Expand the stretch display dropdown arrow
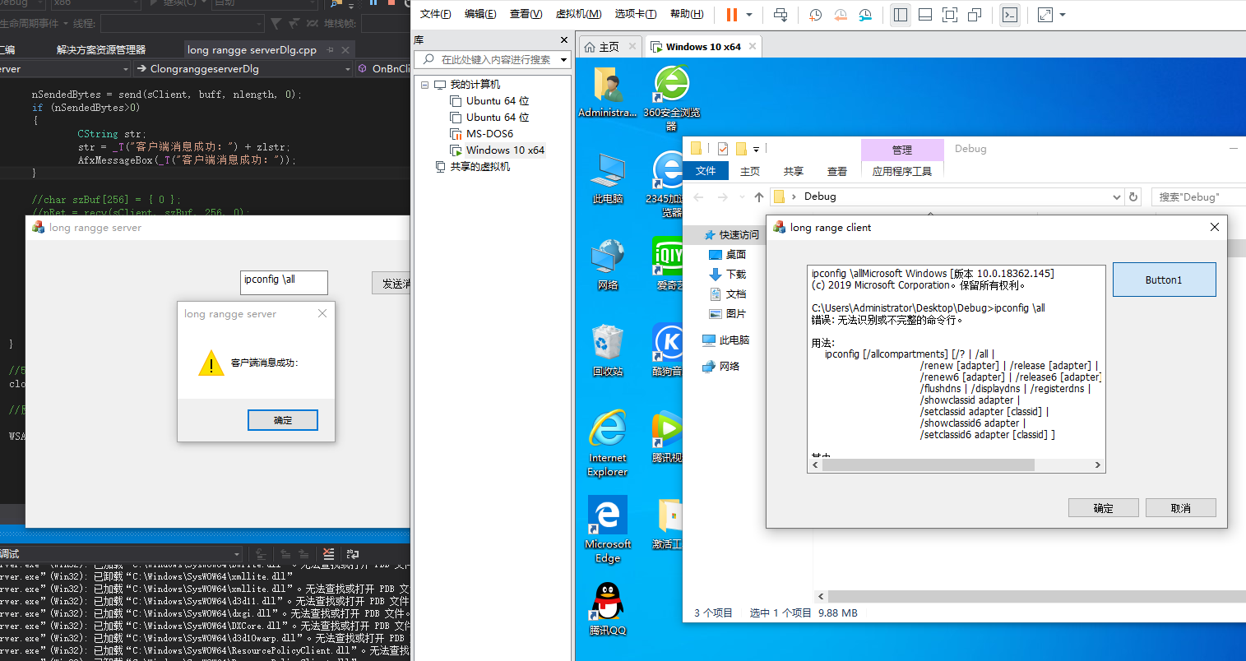The width and height of the screenshot is (1246, 661). coord(1063,14)
